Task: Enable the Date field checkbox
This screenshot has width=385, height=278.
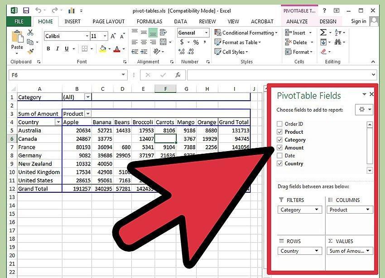Action: click(279, 156)
